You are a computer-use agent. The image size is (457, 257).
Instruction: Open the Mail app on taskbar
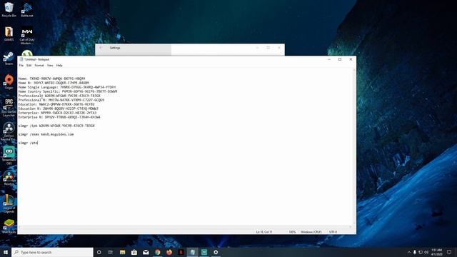[146, 252]
